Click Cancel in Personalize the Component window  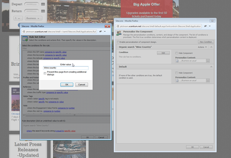click(x=206, y=147)
